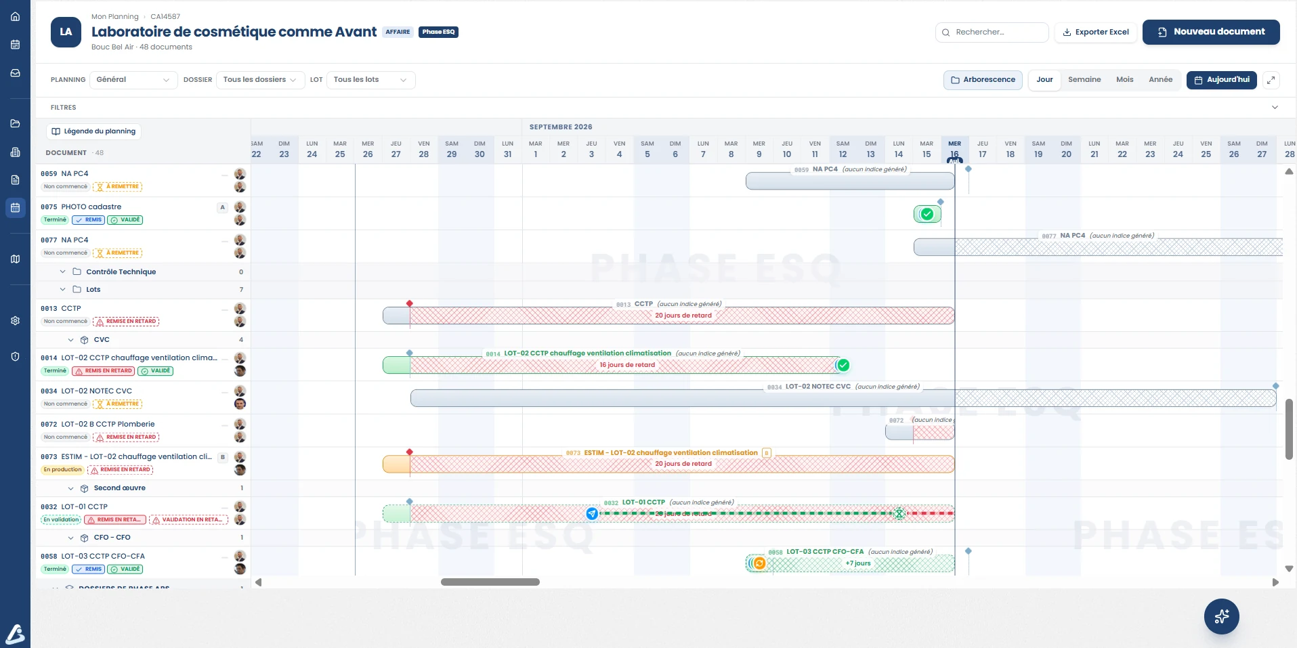Open Légende du planning
Image resolution: width=1297 pixels, height=648 pixels.
click(x=93, y=131)
